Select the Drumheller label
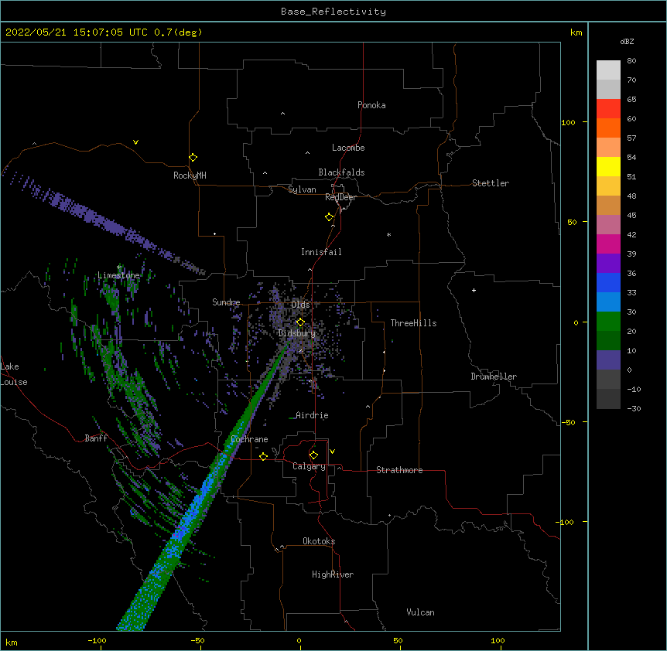The width and height of the screenshot is (667, 651). 494,377
